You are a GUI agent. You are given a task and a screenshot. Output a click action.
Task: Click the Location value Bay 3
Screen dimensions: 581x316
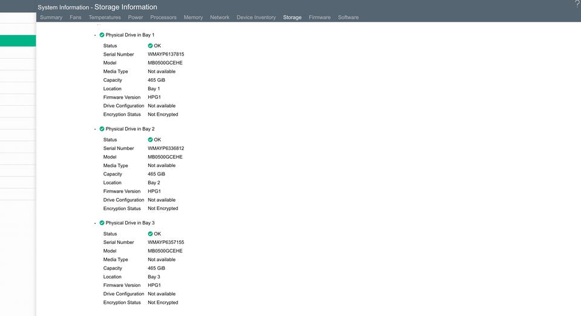154,277
